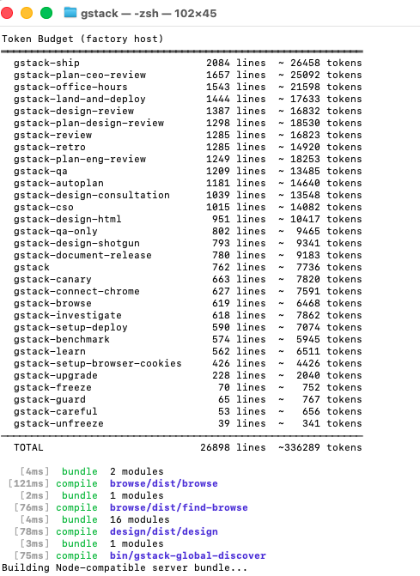Click the '[121ms]' timing entry
The image size is (420, 576).
click(28, 484)
